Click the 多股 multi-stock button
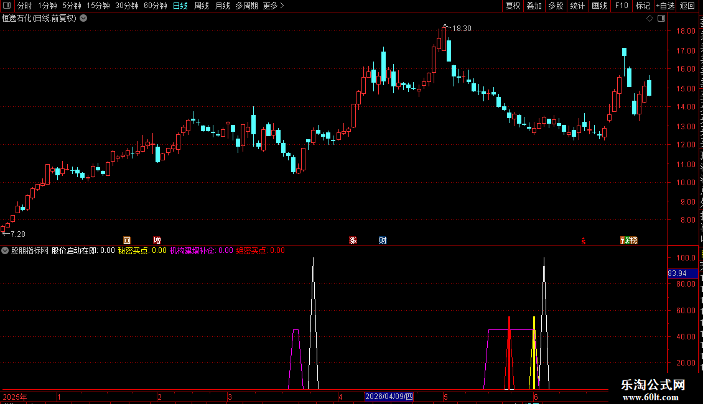Image resolution: width=703 pixels, height=404 pixels. click(556, 6)
